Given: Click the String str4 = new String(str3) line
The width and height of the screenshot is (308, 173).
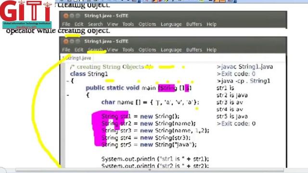Looking at the screenshot, I should pyautogui.click(x=146, y=138).
